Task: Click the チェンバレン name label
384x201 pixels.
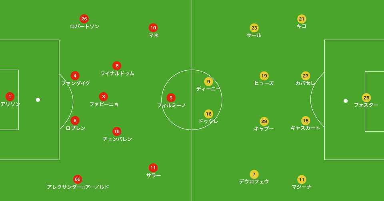Action: pyautogui.click(x=117, y=139)
